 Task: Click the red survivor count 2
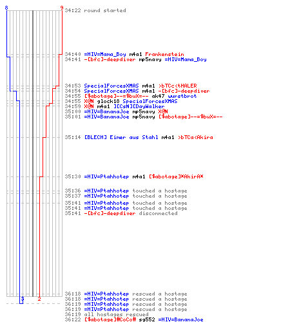(39, 299)
